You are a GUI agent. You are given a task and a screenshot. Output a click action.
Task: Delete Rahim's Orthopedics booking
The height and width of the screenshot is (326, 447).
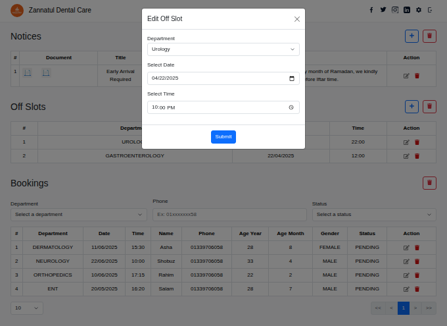pos(417,275)
